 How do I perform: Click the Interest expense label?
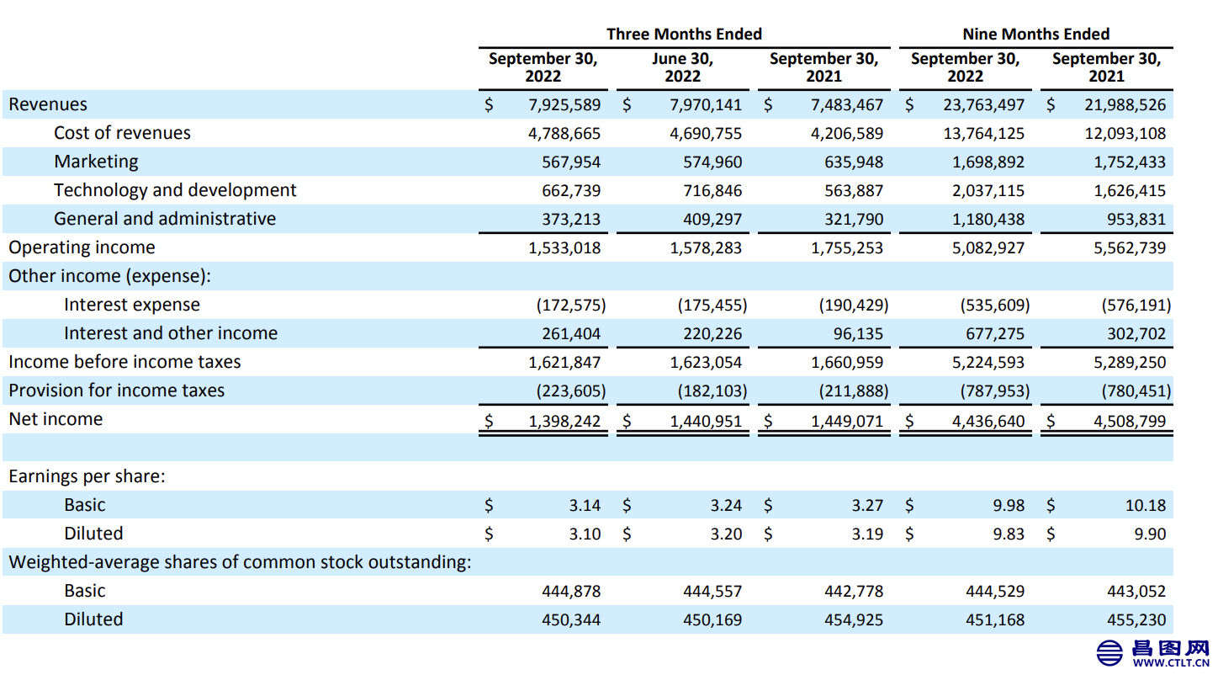(x=132, y=305)
